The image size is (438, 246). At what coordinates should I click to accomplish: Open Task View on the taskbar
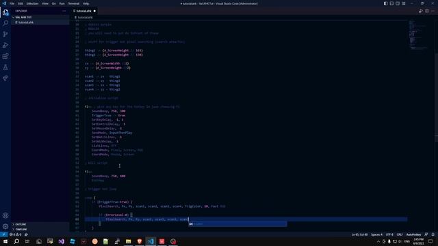click(27, 241)
